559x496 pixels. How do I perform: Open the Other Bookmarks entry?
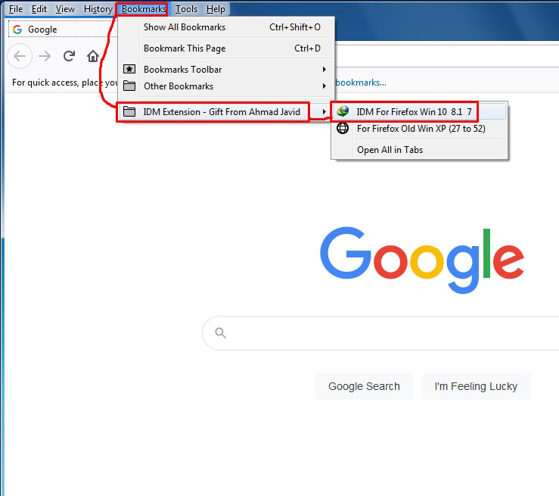point(226,86)
